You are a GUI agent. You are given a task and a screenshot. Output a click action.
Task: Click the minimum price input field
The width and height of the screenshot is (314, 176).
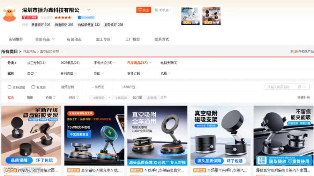click(x=98, y=98)
